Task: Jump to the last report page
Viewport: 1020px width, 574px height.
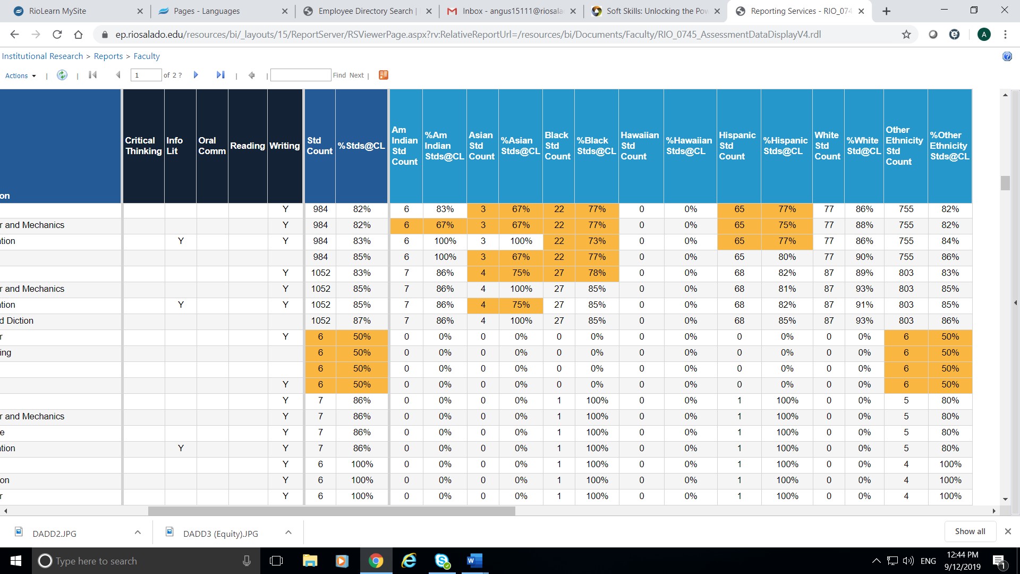Action: (220, 75)
